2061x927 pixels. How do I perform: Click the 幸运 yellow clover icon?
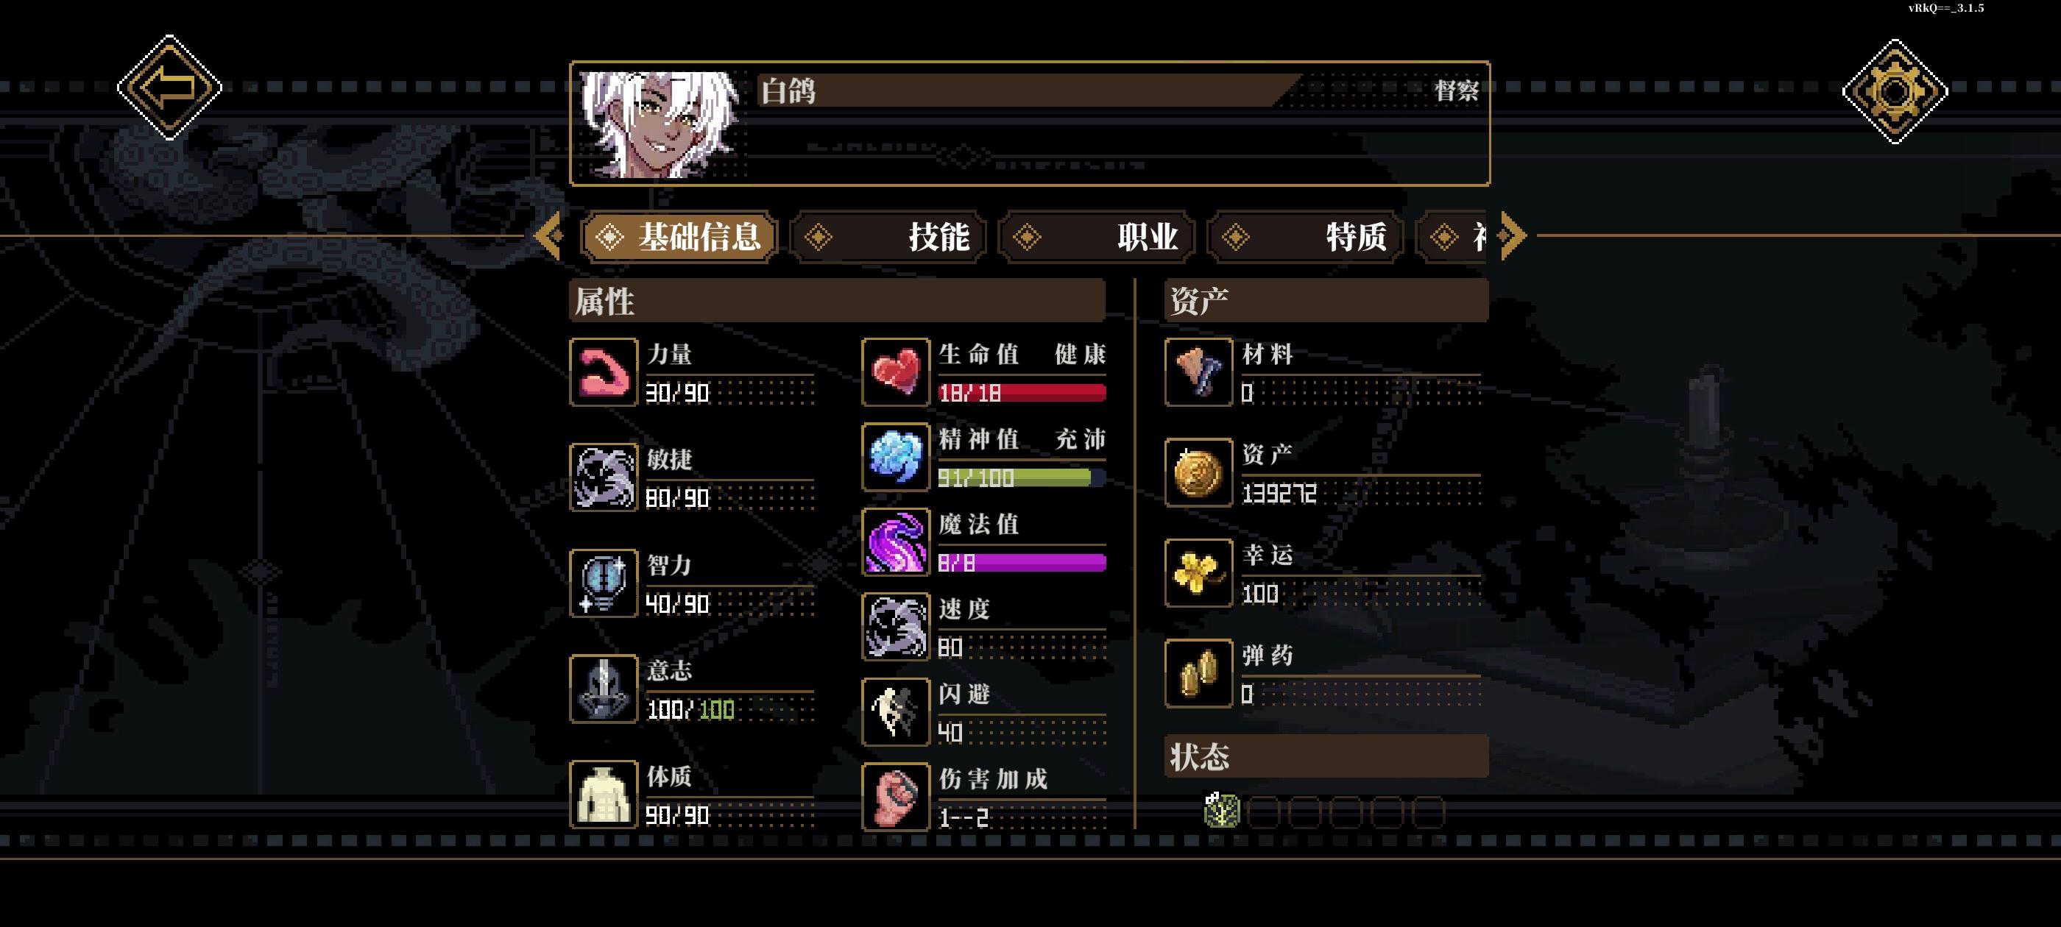point(1198,572)
